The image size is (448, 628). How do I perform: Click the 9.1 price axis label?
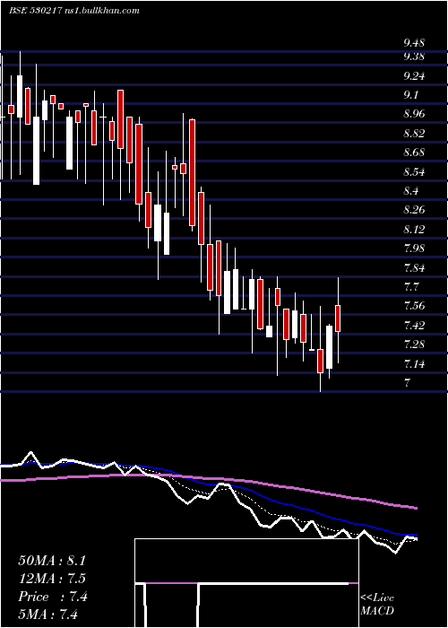[410, 95]
